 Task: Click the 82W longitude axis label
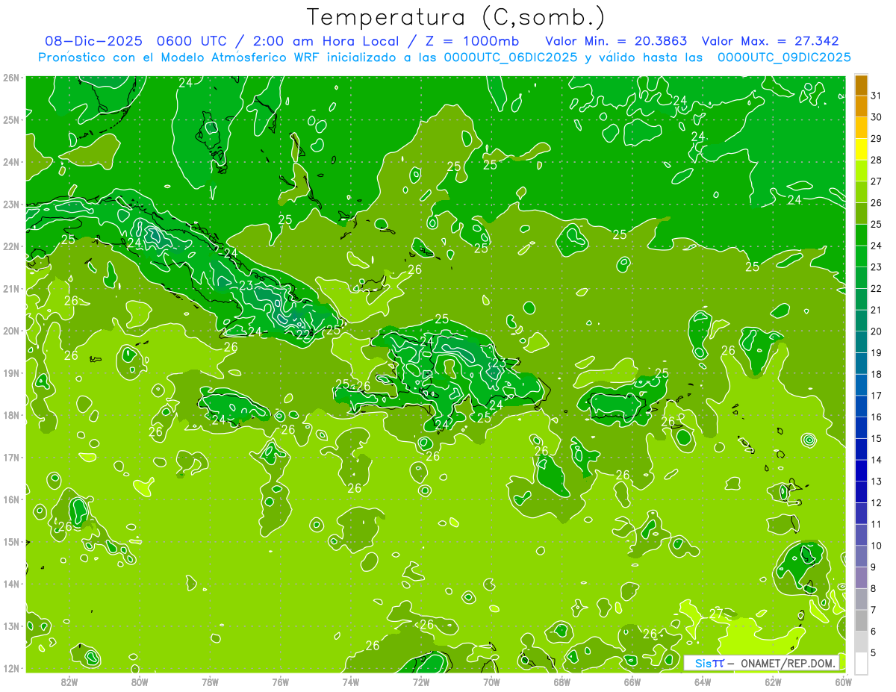(x=69, y=682)
